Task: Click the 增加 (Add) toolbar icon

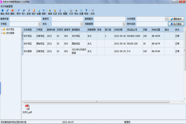Action: click(2, 12)
